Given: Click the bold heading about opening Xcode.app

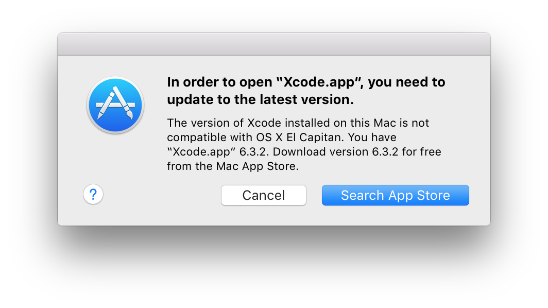Looking at the screenshot, I should click(x=306, y=91).
